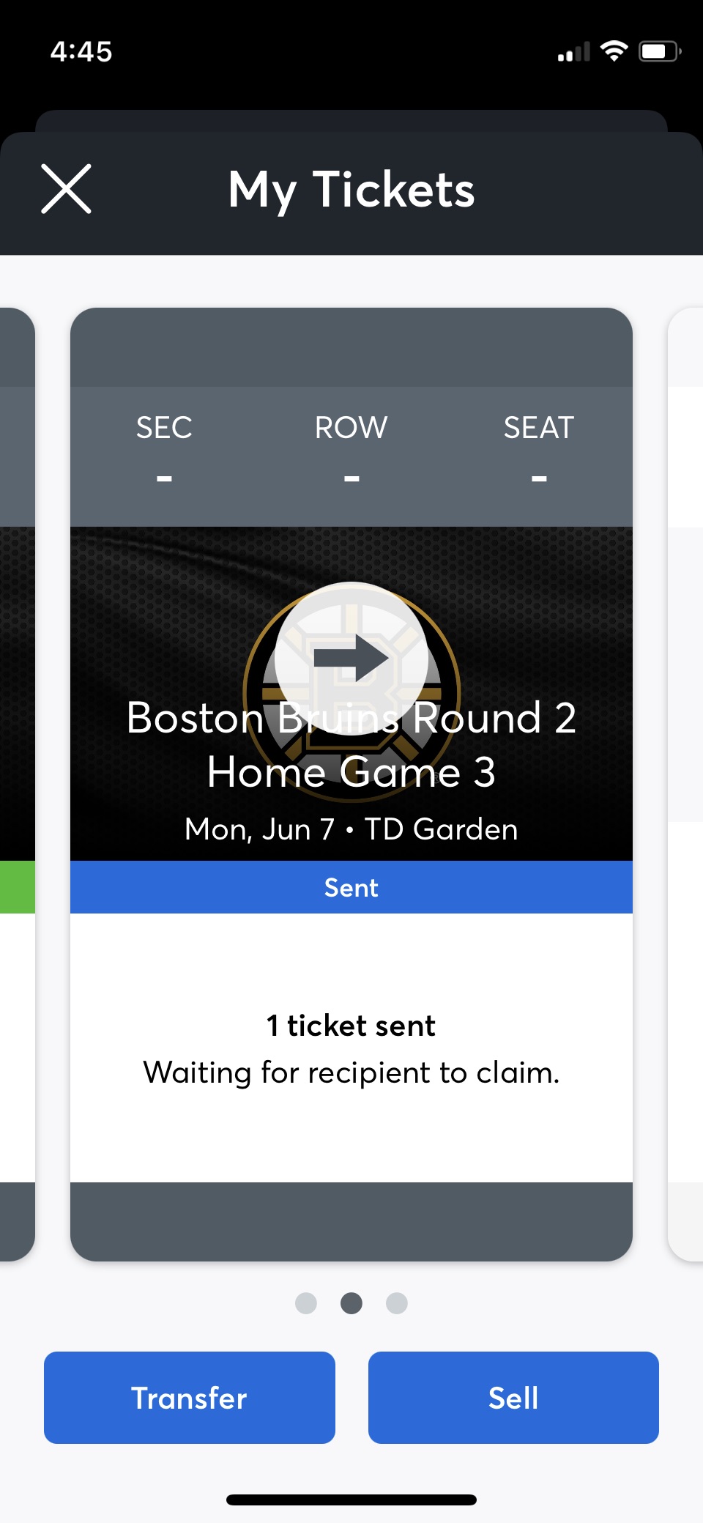
Task: Tap the ROW label on ticket
Action: (x=351, y=428)
